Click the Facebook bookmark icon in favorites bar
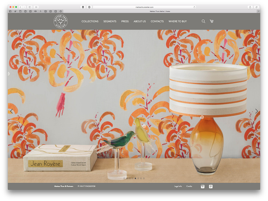Viewport: 268px width, 201px height. click(x=10, y=11)
